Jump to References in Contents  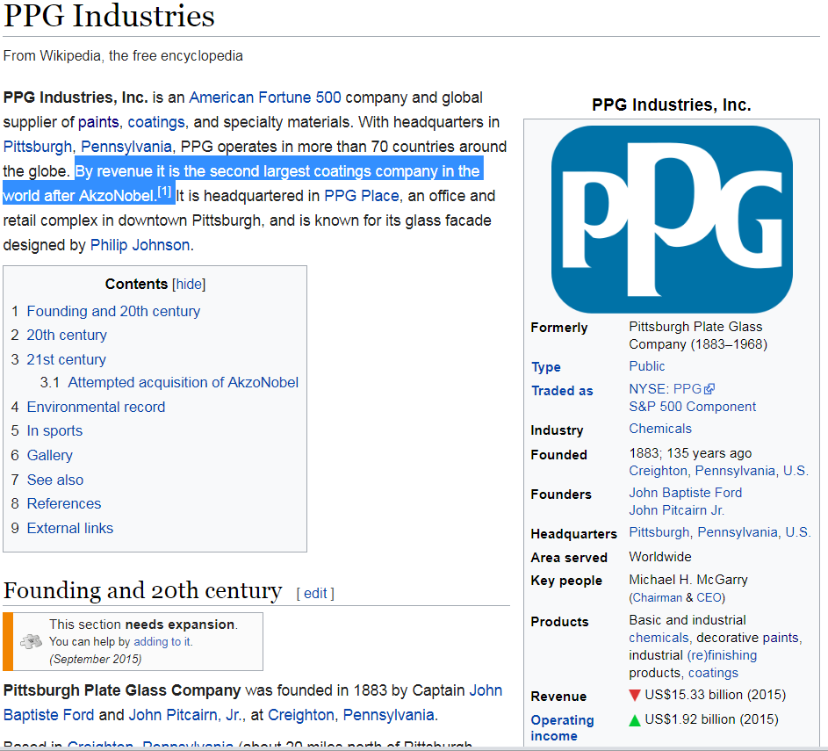pos(64,503)
